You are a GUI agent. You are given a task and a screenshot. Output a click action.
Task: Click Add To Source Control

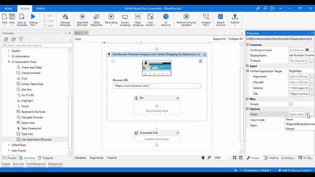[x=295, y=171]
